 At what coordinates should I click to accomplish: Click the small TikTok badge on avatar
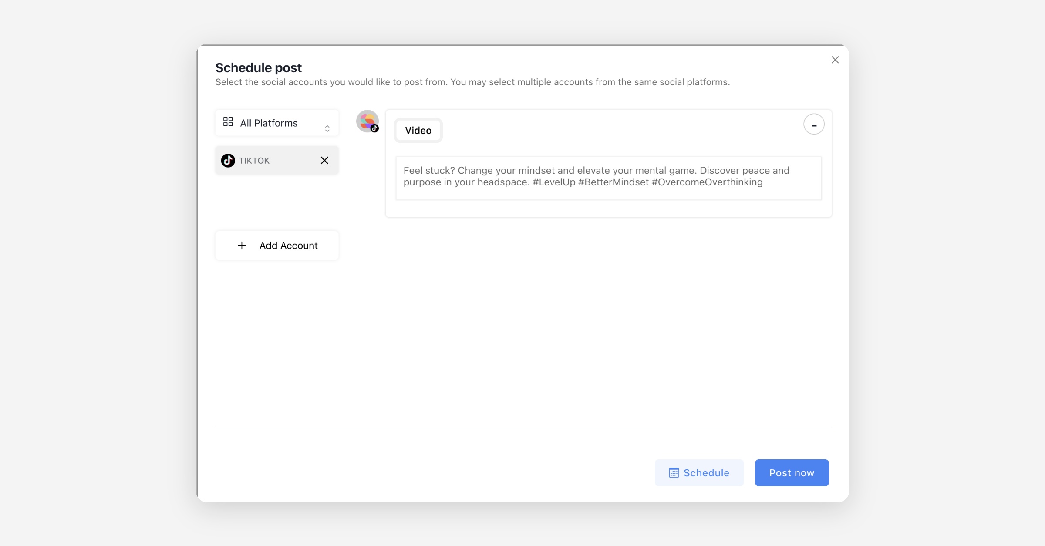[x=374, y=128]
